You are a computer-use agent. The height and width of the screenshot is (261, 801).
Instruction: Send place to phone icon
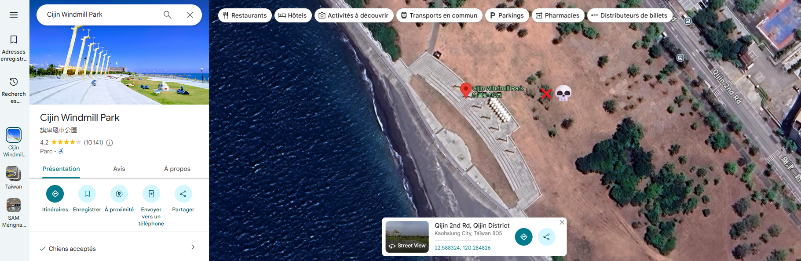click(151, 194)
